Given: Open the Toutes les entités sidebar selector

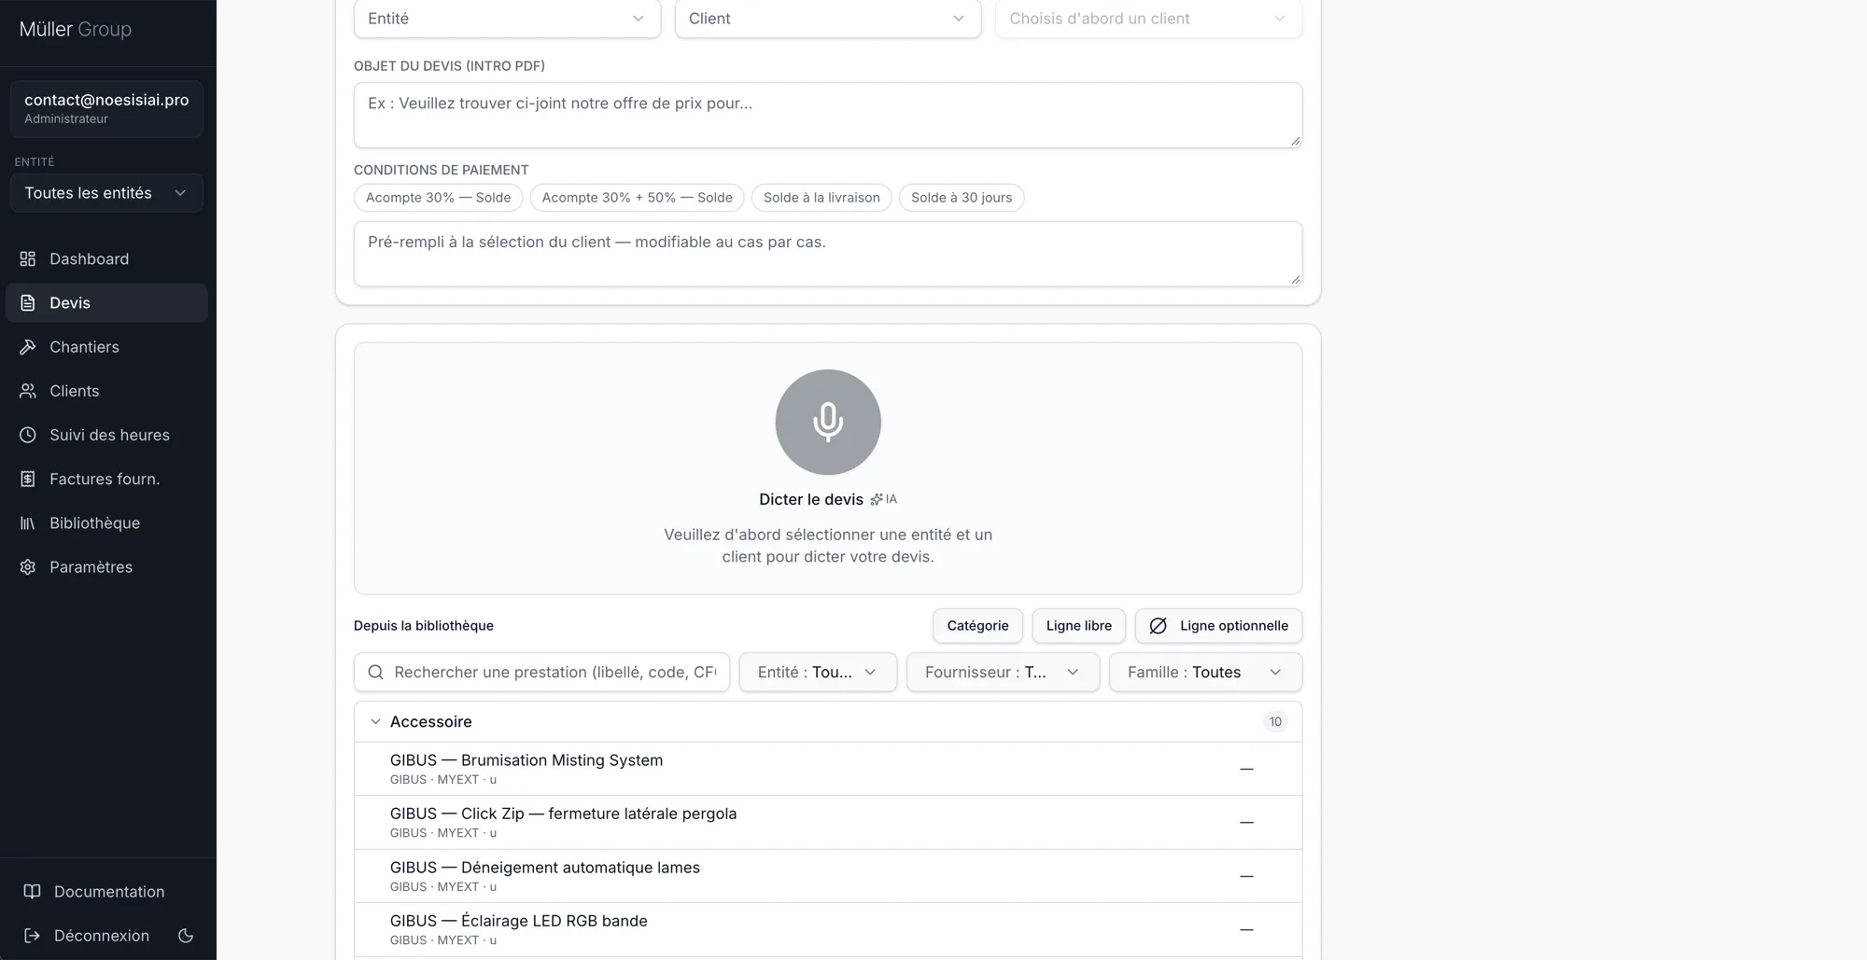Looking at the screenshot, I should click(106, 192).
